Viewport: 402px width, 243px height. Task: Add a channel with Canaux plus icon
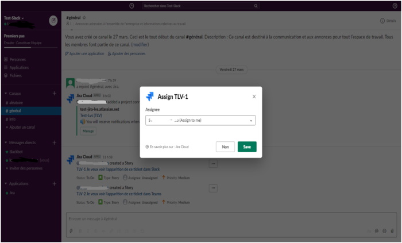pos(55,93)
